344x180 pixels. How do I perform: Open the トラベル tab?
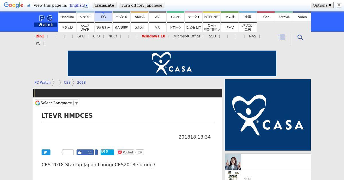tap(284, 17)
